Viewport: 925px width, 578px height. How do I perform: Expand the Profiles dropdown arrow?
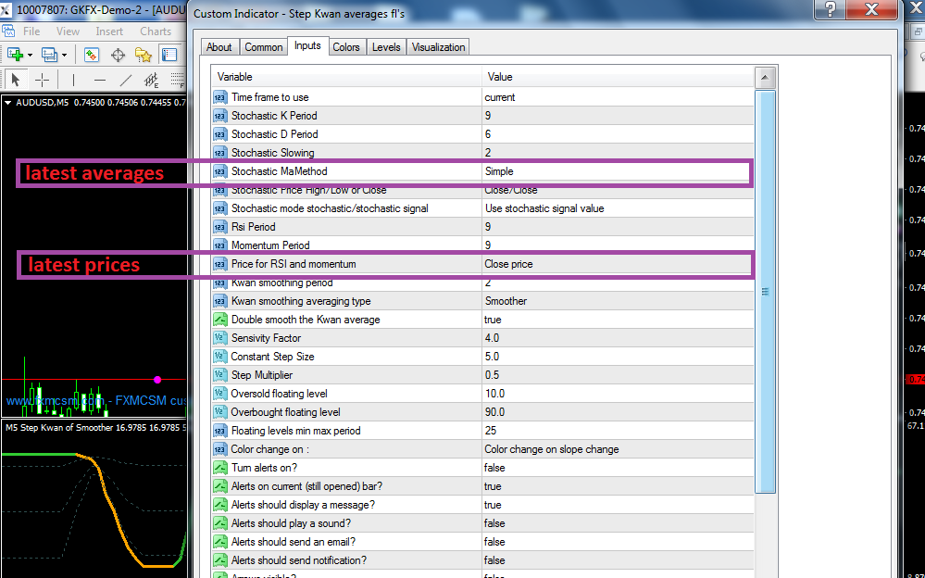coord(64,55)
